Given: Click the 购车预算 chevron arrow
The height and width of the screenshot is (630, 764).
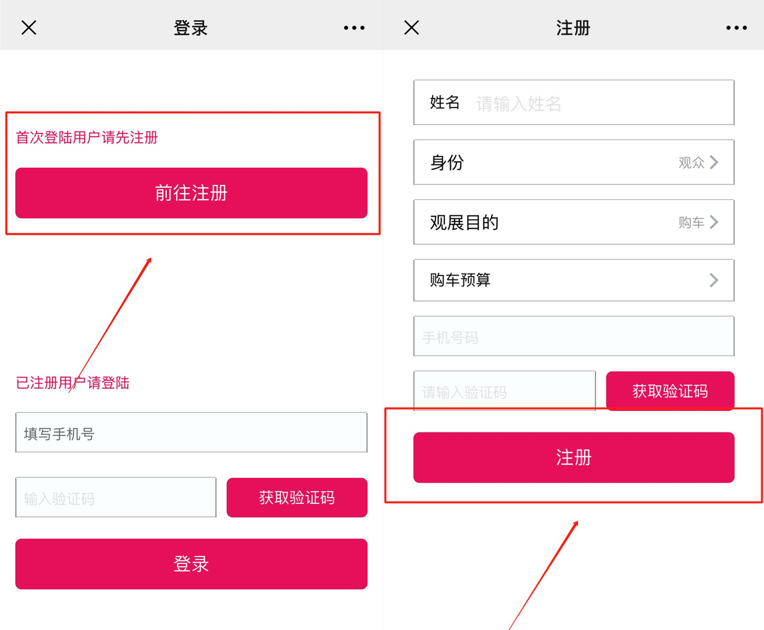Looking at the screenshot, I should 714,280.
